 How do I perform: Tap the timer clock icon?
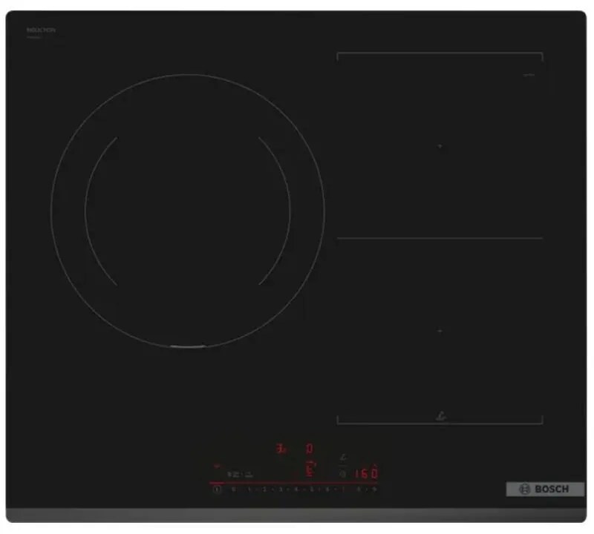pos(342,473)
